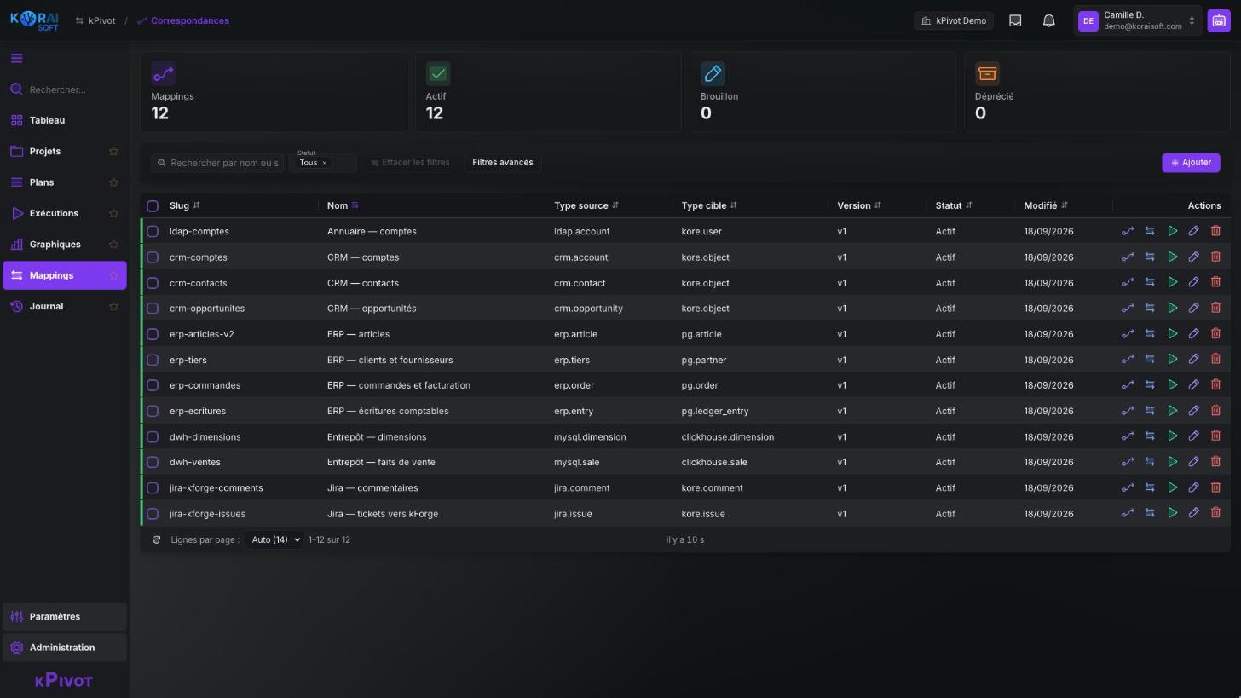
Task: Open Graphiques in the sidebar
Action: pyautogui.click(x=65, y=245)
